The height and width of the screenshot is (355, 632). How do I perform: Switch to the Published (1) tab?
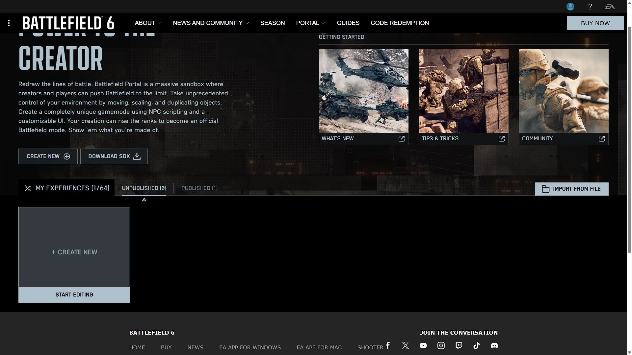199,188
